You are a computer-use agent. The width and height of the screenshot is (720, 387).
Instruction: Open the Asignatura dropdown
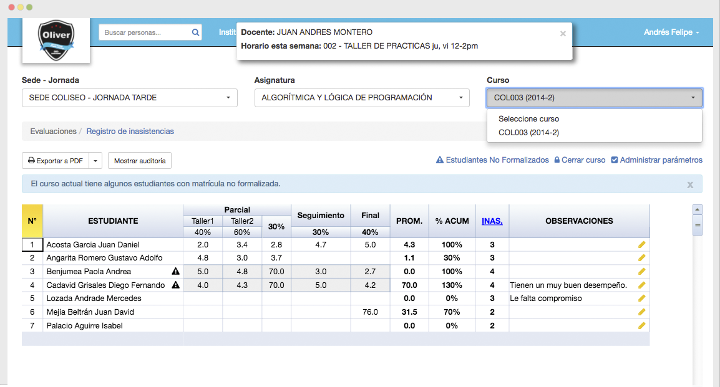point(362,98)
